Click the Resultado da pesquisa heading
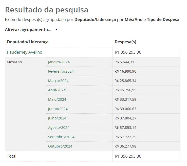 pyautogui.click(x=47, y=10)
